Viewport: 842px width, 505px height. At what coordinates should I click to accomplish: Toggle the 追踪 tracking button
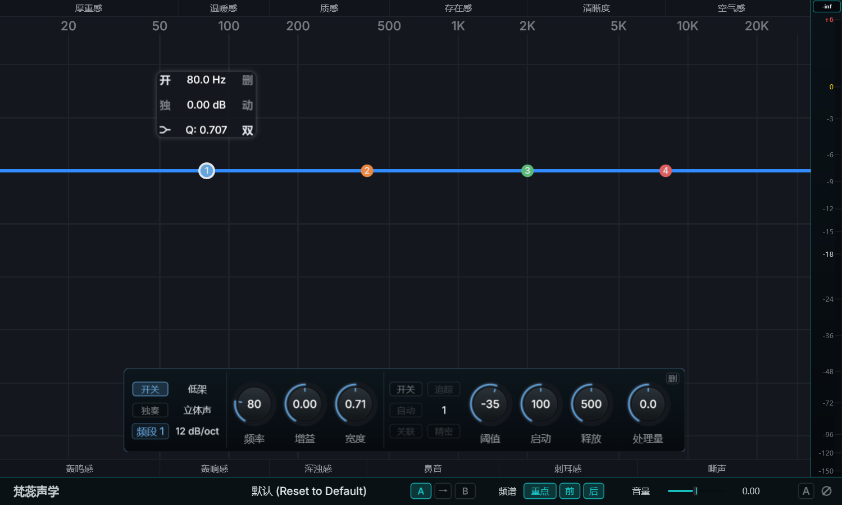click(444, 389)
